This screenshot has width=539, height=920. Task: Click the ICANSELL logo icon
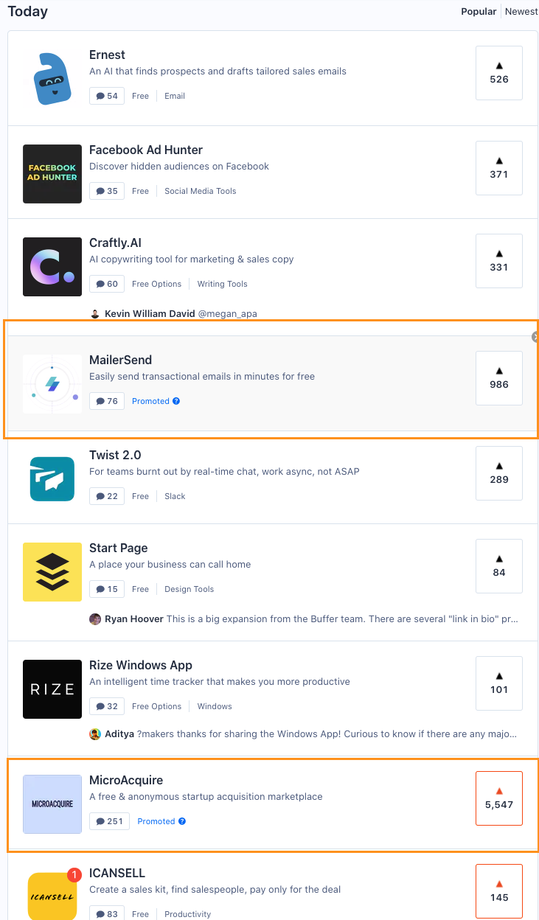(x=52, y=896)
